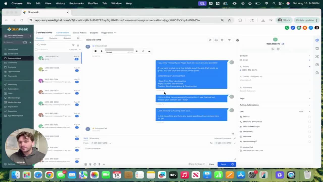Insert a template in message composer
This screenshot has height=182, width=323.
(x=86, y=164)
